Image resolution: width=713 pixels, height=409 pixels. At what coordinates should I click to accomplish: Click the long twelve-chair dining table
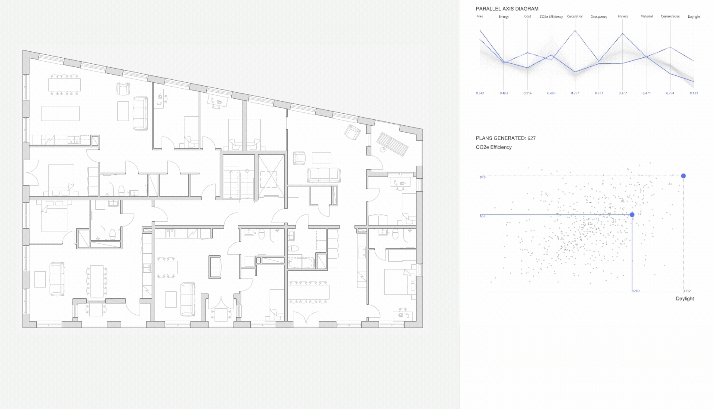(308, 292)
